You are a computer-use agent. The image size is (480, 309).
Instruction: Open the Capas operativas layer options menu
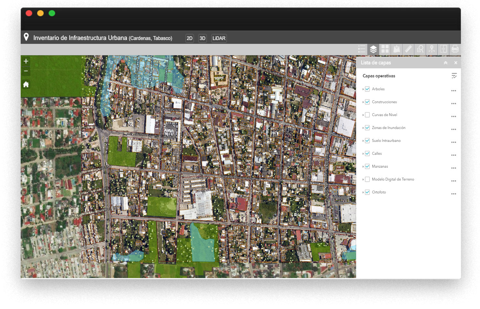pos(454,76)
